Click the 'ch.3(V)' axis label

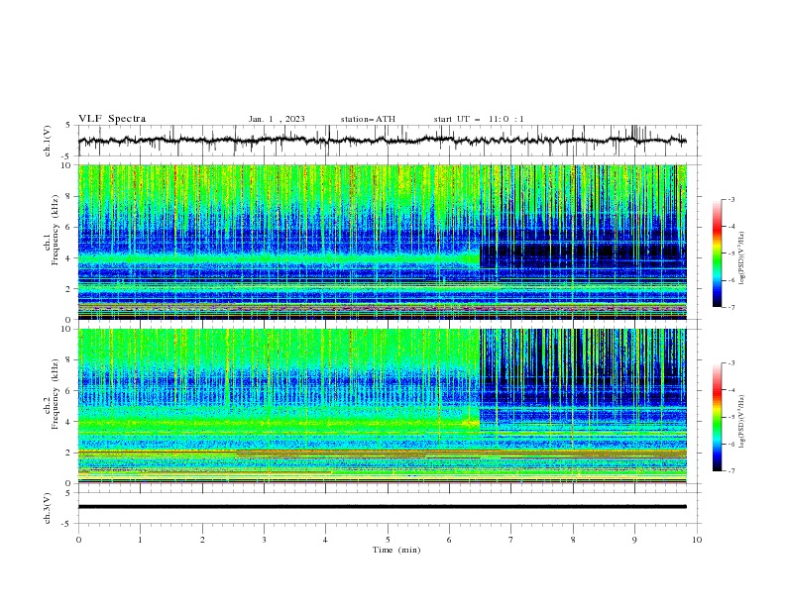(x=48, y=508)
